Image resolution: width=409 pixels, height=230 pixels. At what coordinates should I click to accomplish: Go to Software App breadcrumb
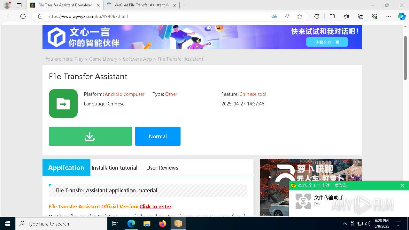coord(137,59)
